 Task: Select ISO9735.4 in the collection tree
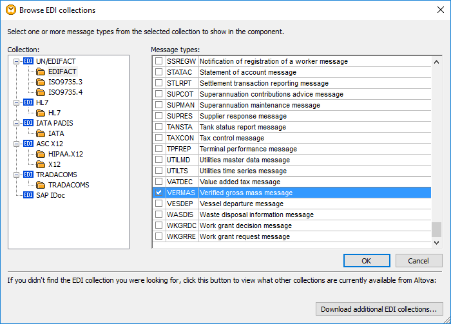click(65, 92)
